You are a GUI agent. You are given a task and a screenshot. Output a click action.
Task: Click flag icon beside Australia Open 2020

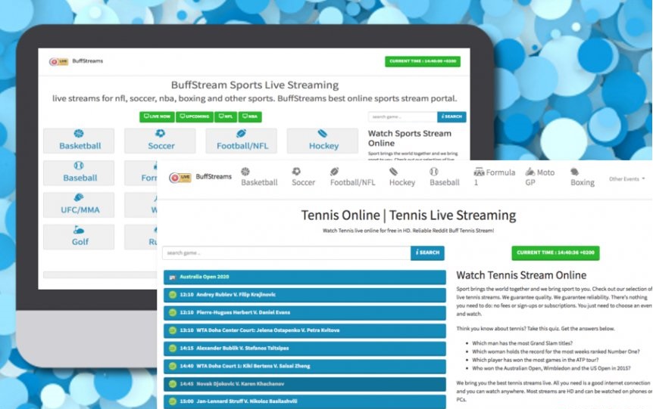pyautogui.click(x=173, y=277)
